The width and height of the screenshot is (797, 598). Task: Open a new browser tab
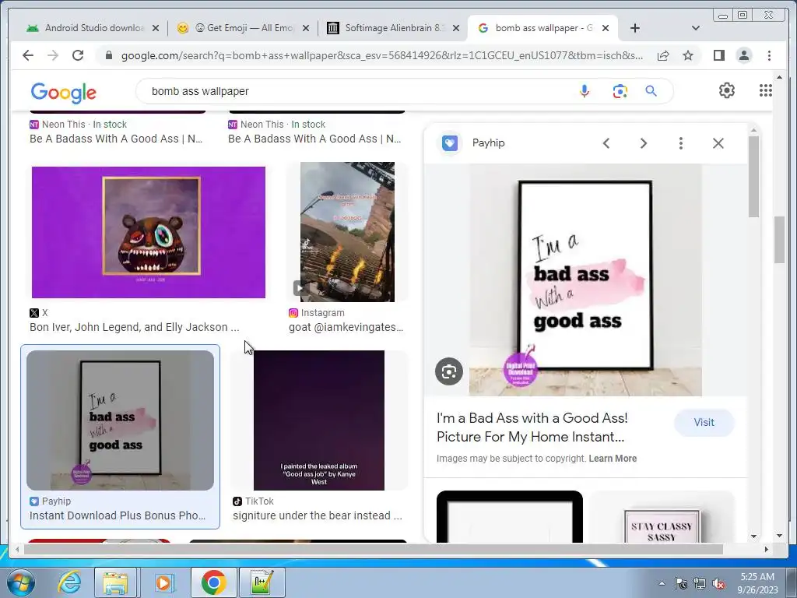[635, 29]
